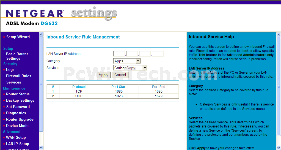Viewport: 281px width, 150px height.
Task: Click third LAN Server IP octet field
Action: click(145, 54)
